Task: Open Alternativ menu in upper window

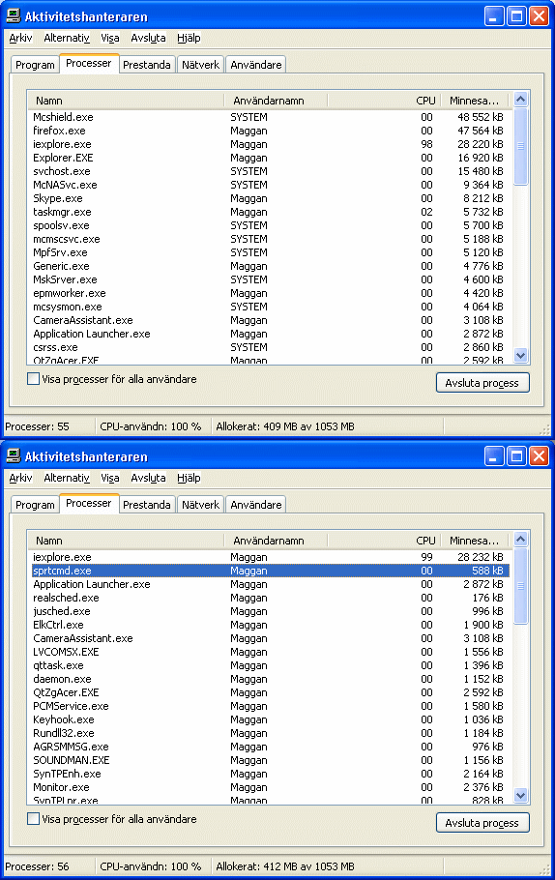Action: coord(67,38)
